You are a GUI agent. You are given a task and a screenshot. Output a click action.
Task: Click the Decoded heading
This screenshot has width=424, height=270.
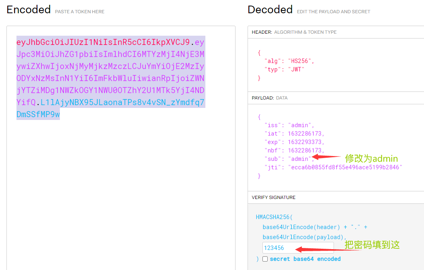point(270,10)
